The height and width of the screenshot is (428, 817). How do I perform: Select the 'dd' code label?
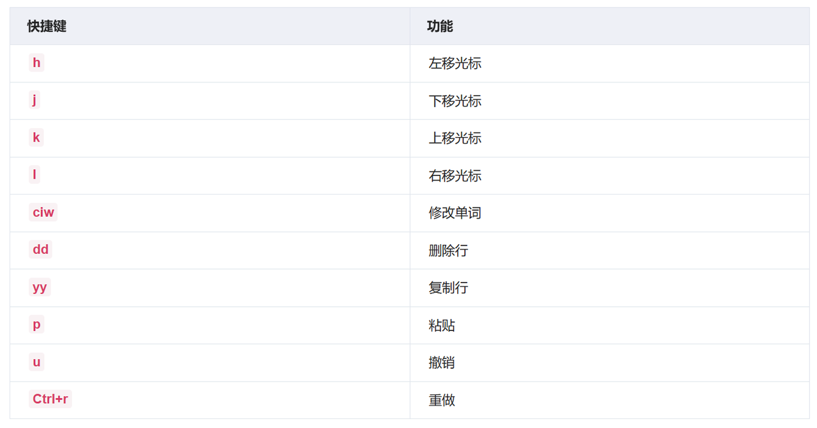[x=41, y=249]
